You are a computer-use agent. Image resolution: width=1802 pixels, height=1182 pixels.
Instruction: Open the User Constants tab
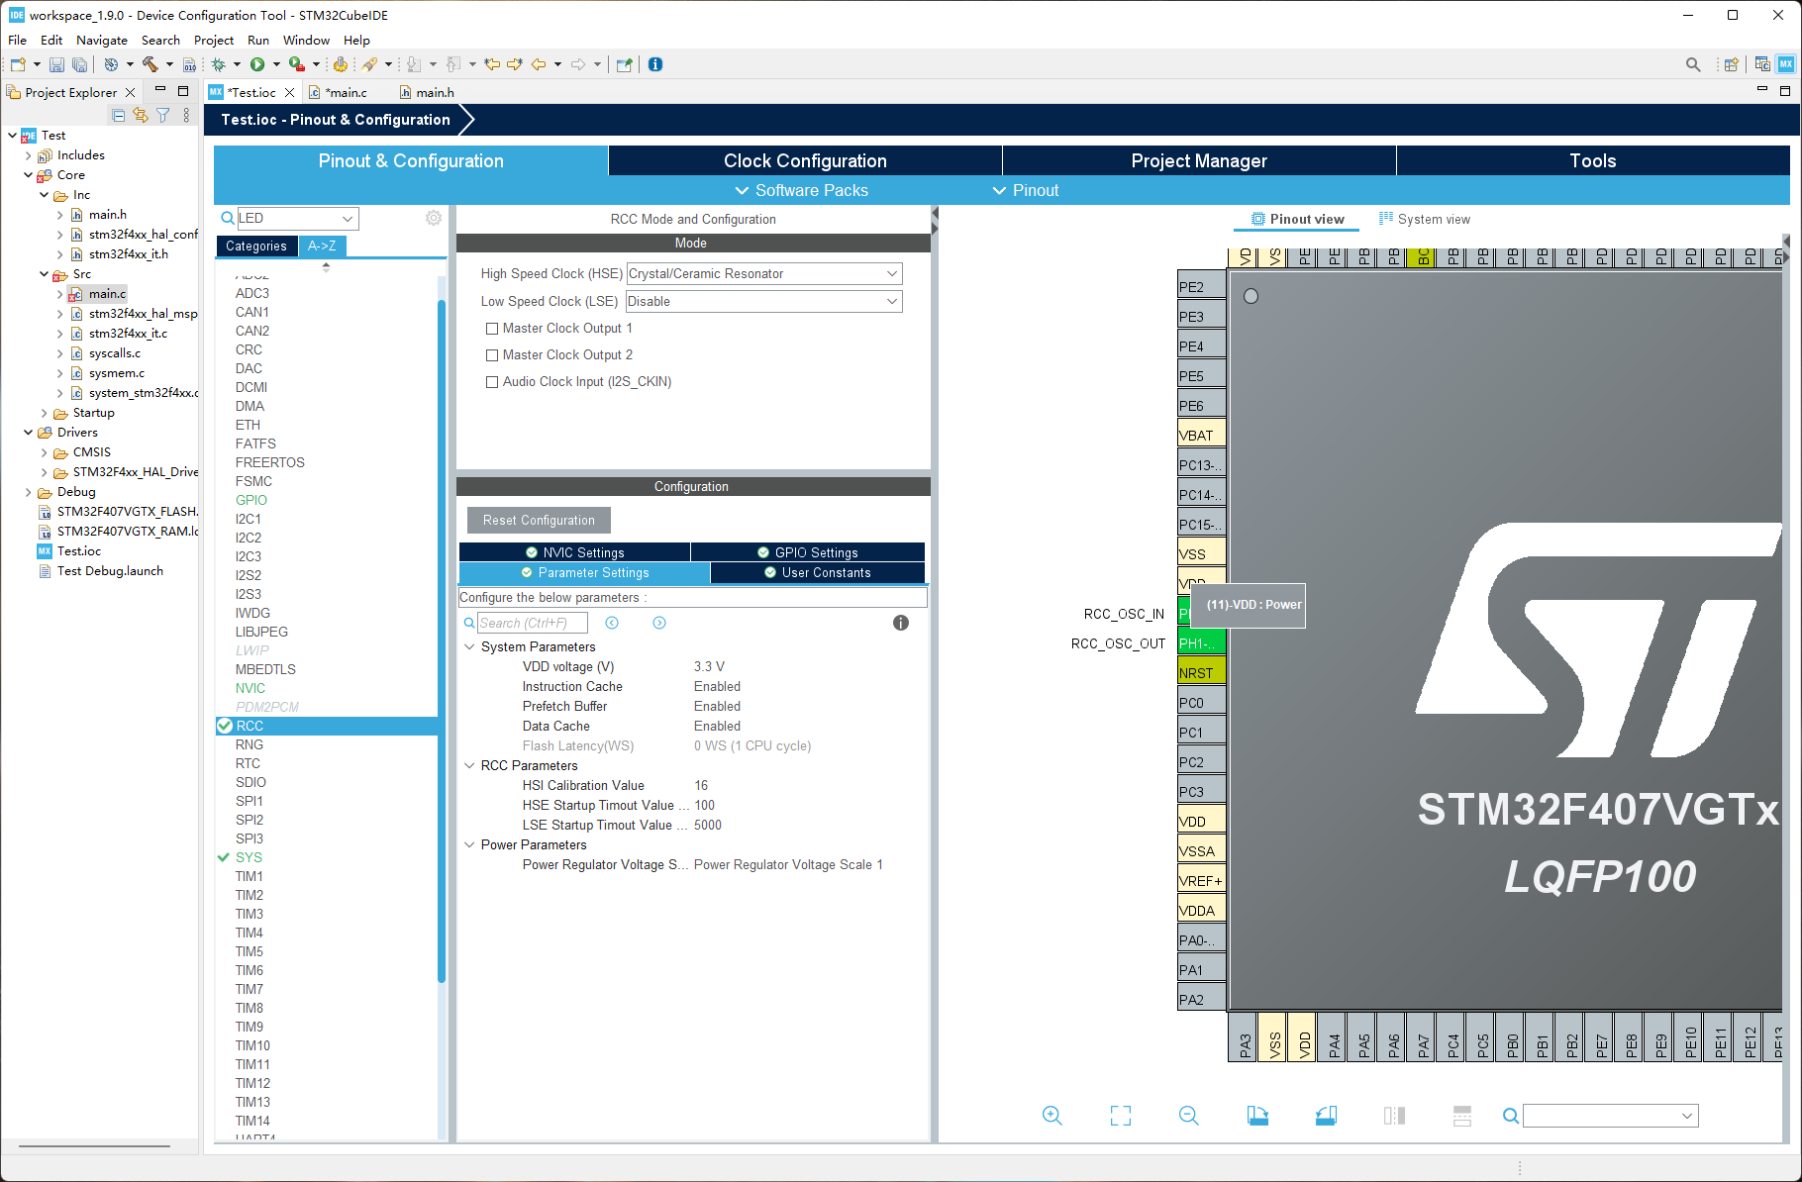coord(818,572)
